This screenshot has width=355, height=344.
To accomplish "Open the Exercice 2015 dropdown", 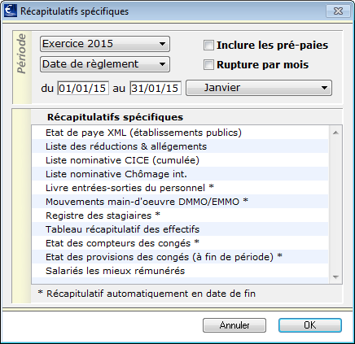I will coord(105,44).
